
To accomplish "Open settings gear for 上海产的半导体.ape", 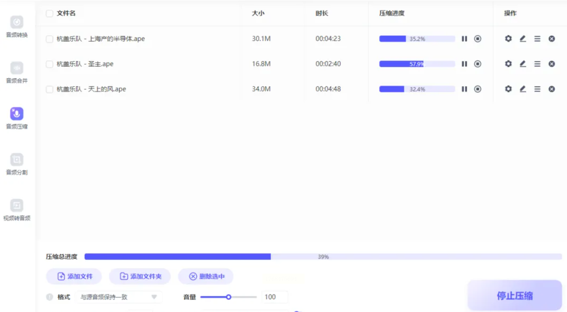I will pyautogui.click(x=508, y=39).
